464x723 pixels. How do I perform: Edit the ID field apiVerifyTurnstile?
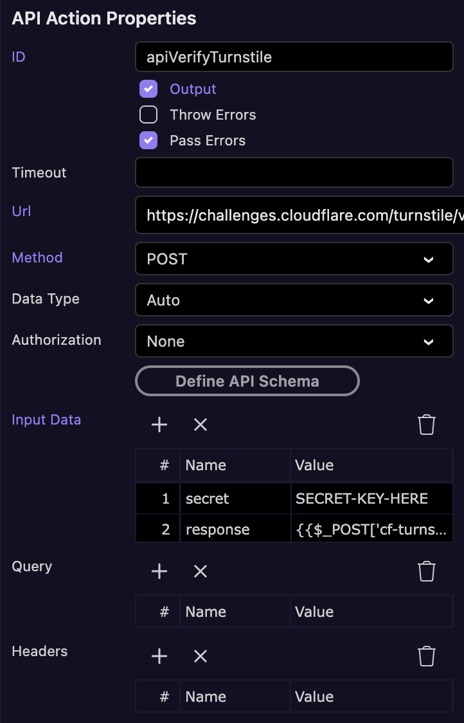pos(294,57)
